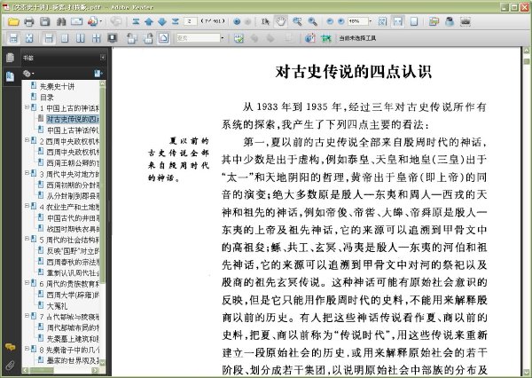Collapse bookmark chapter 4 农业生产和土地
This screenshot has height=378, width=532.
[27, 206]
